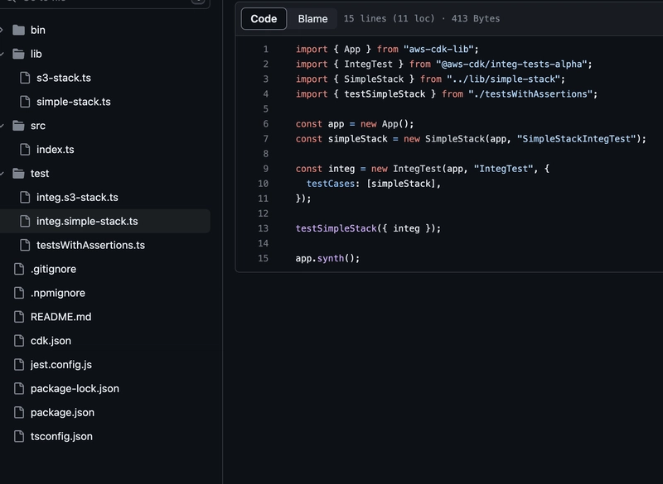Open s3-stack.ts in lib

64,78
